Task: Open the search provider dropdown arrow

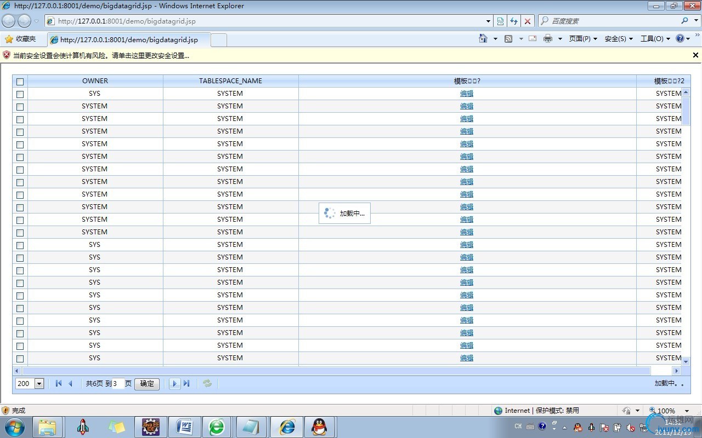Action: [695, 21]
